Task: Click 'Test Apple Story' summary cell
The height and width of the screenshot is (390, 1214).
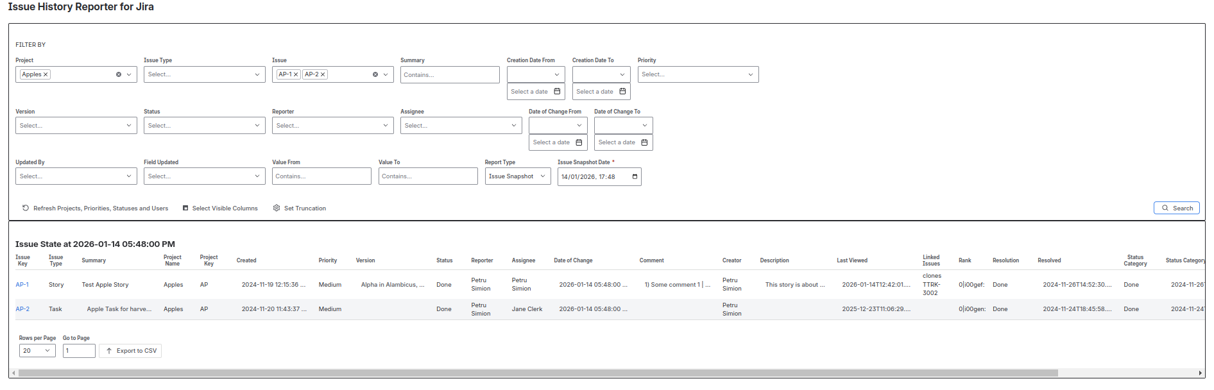Action: click(x=105, y=285)
